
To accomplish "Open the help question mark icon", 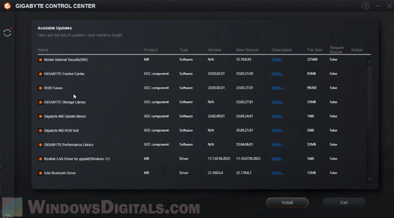I will click(x=366, y=6).
